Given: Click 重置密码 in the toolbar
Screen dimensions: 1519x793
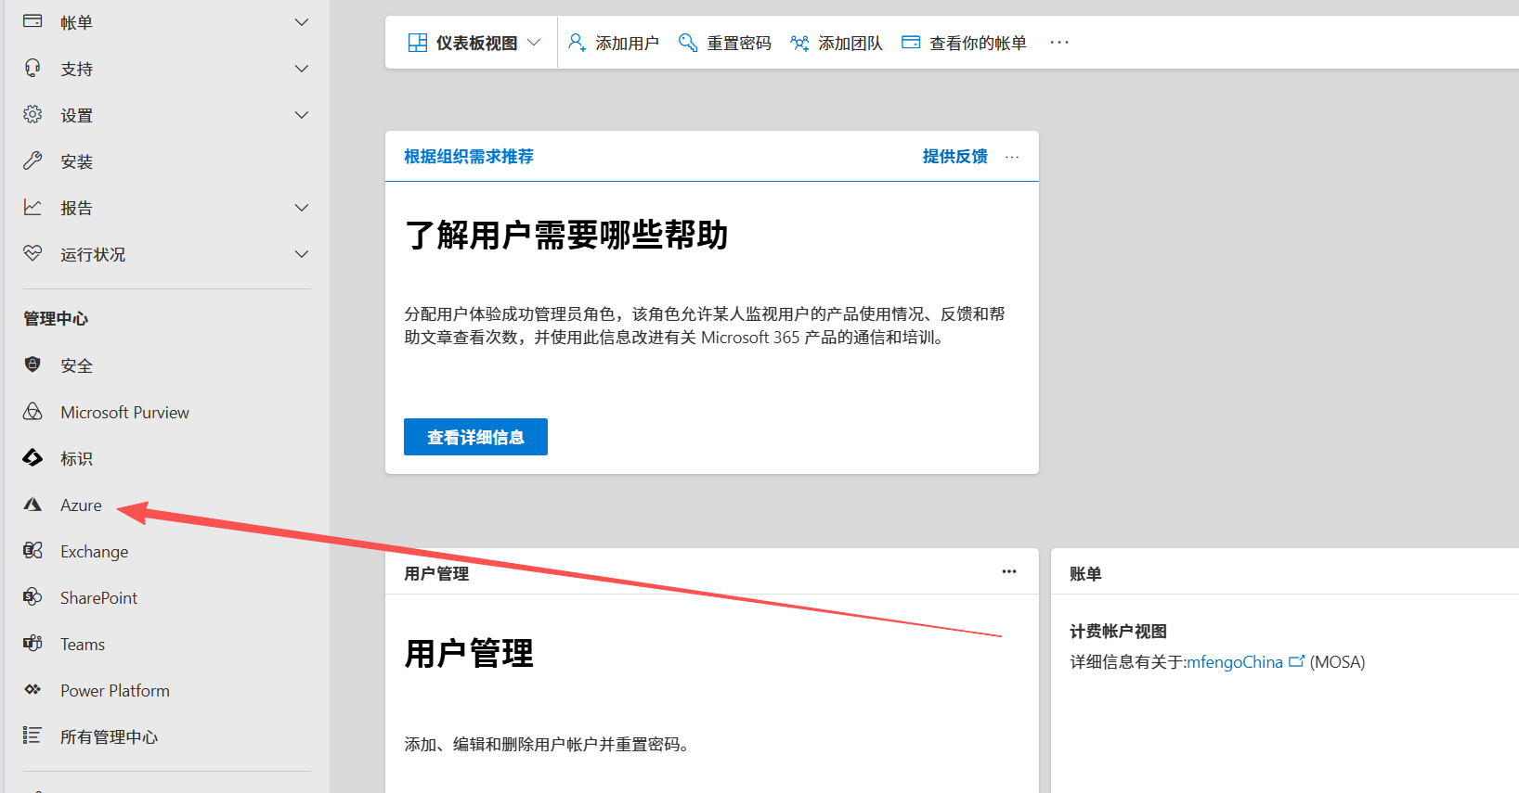Looking at the screenshot, I should [x=725, y=43].
